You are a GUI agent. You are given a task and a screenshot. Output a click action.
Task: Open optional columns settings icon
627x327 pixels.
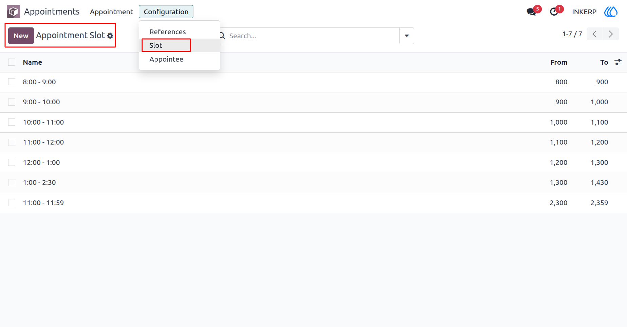[x=618, y=62]
